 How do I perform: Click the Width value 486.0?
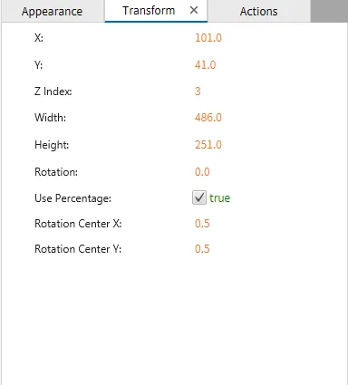tap(208, 118)
